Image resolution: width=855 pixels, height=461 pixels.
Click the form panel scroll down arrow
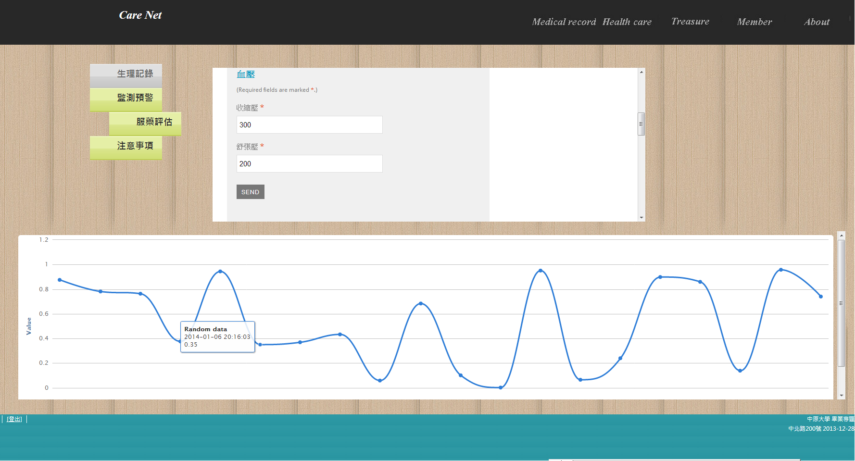641,218
